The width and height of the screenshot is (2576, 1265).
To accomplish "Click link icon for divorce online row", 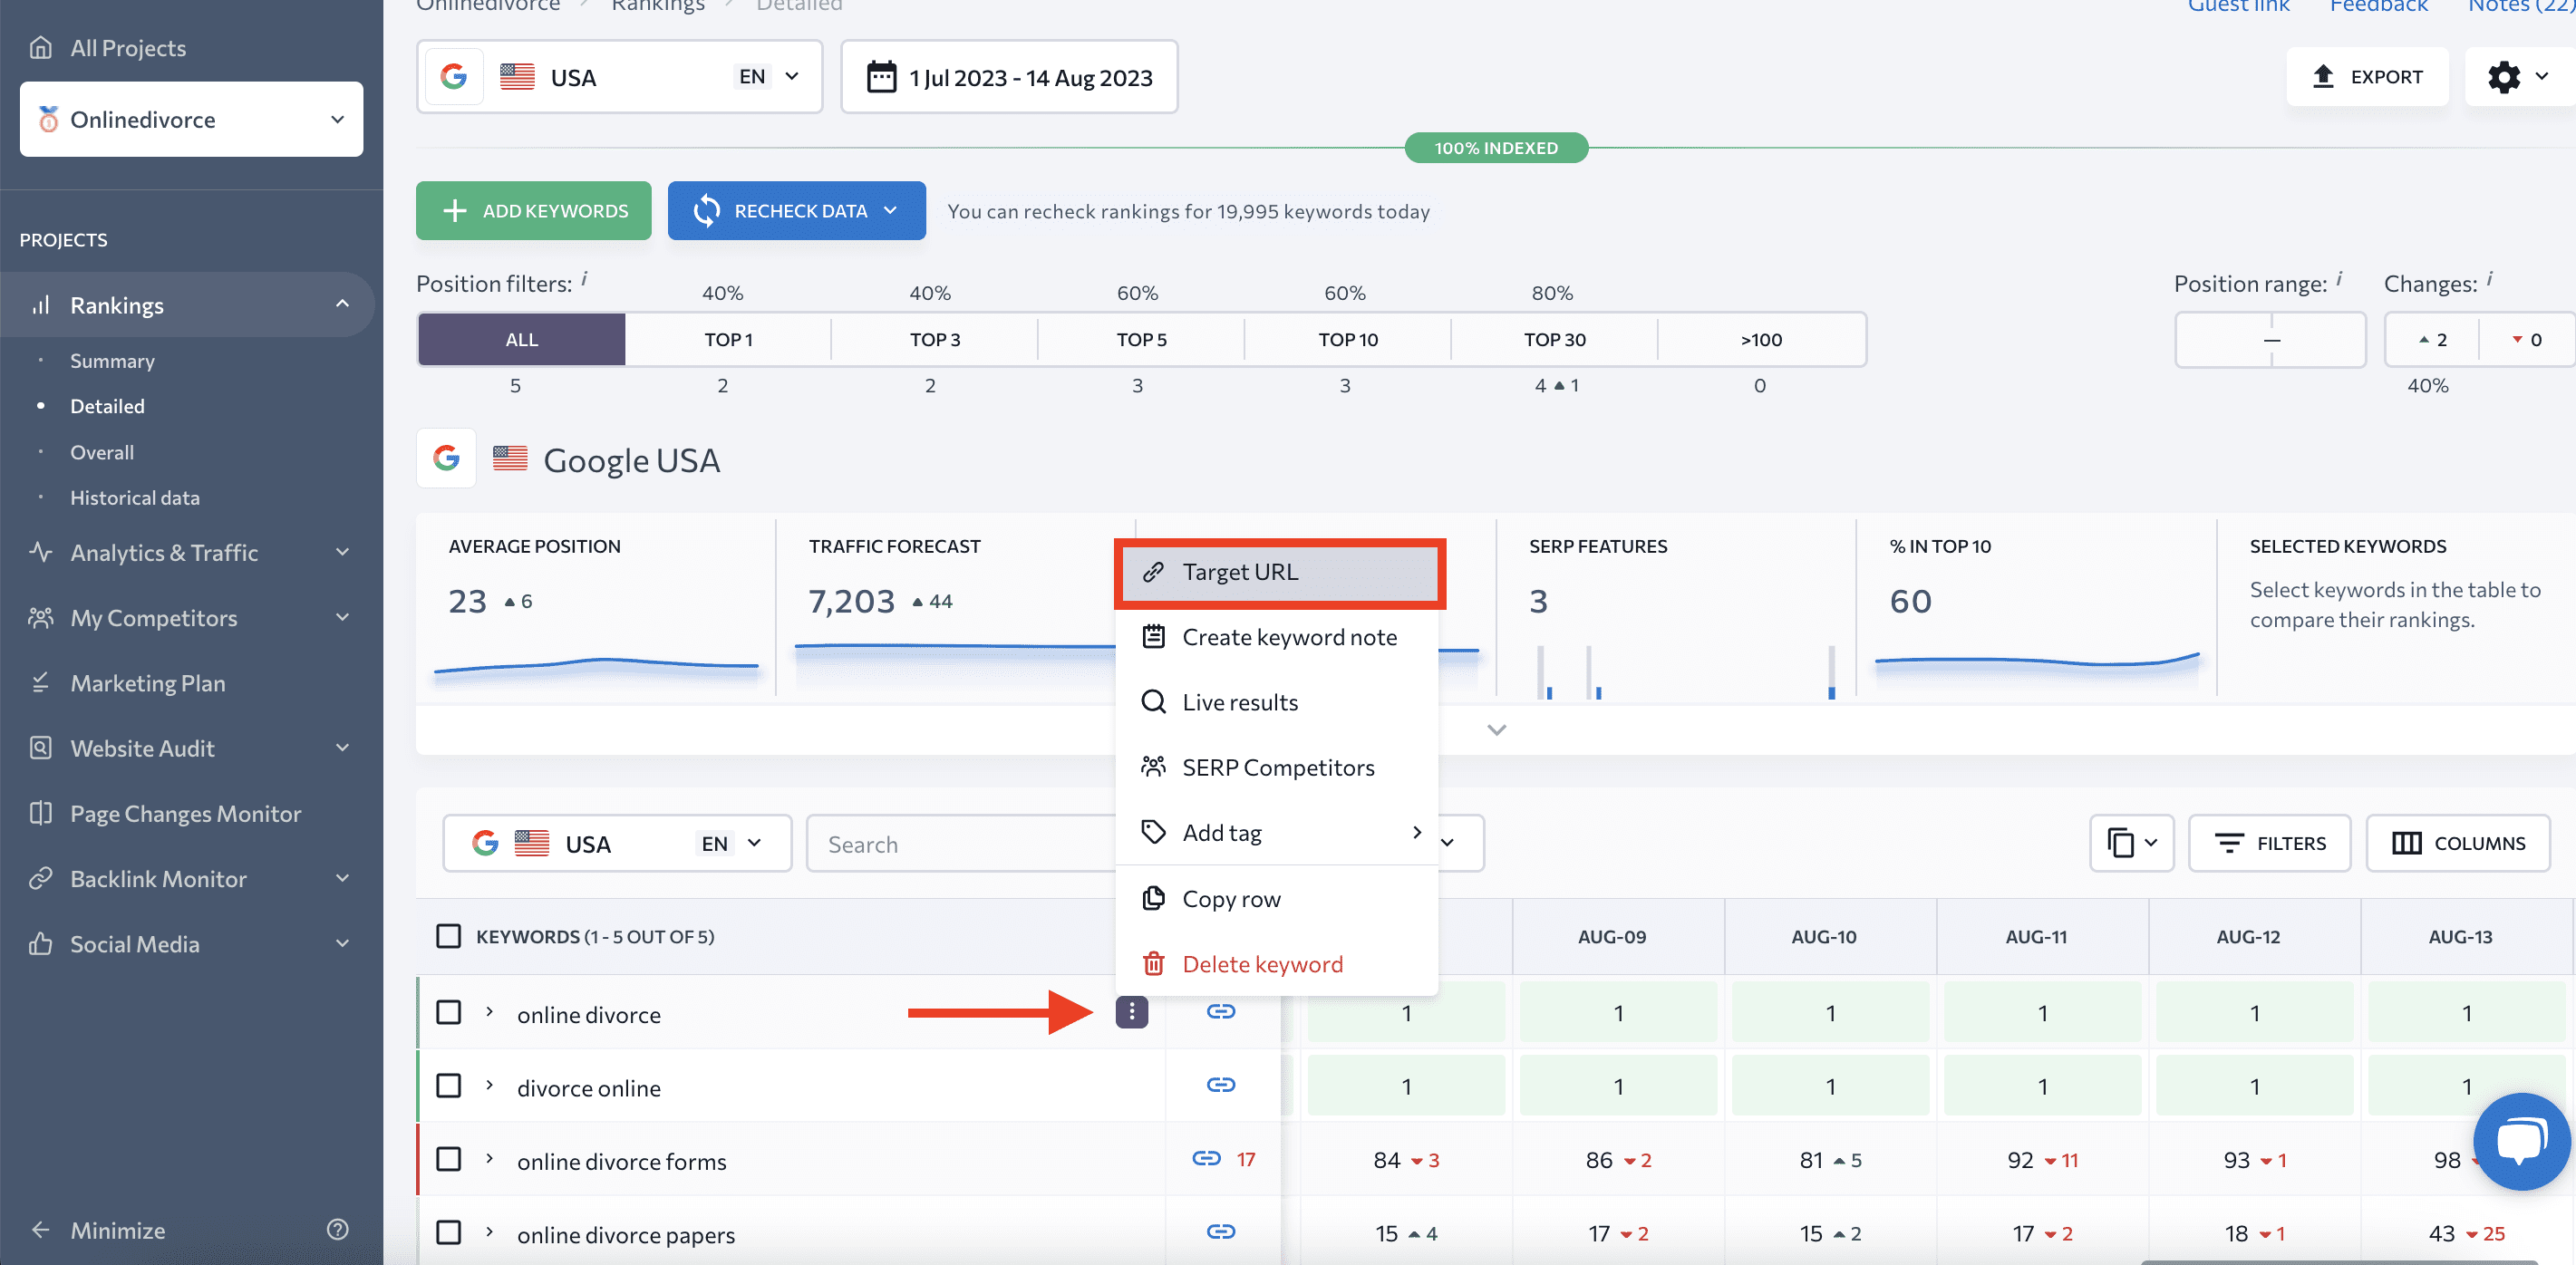I will coord(1220,1085).
